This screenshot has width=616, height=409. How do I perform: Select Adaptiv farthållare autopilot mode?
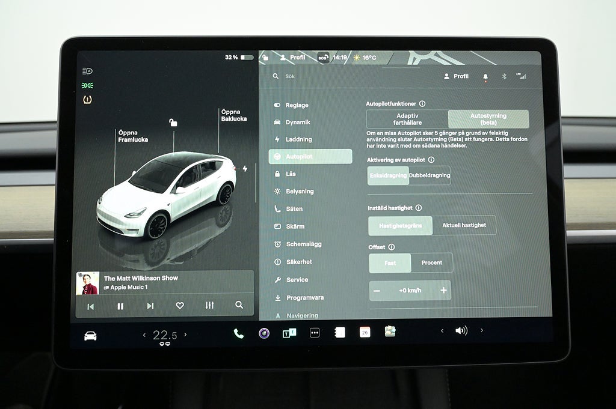[x=407, y=119]
